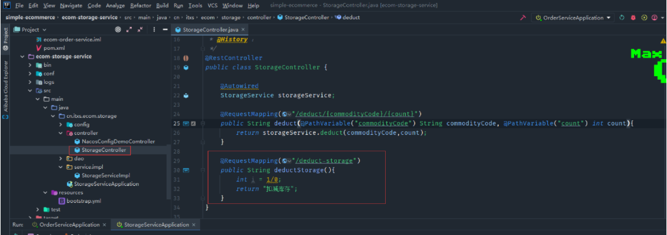
Task: Open the Analyze menu
Action: pyautogui.click(x=115, y=6)
